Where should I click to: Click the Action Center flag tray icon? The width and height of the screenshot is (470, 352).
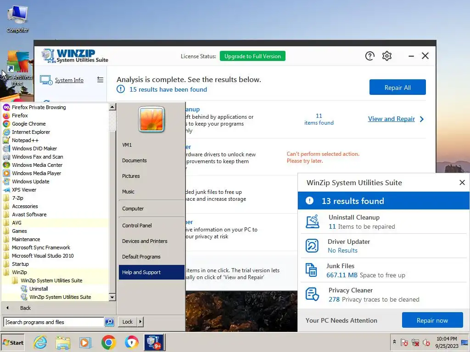pyautogui.click(x=404, y=342)
